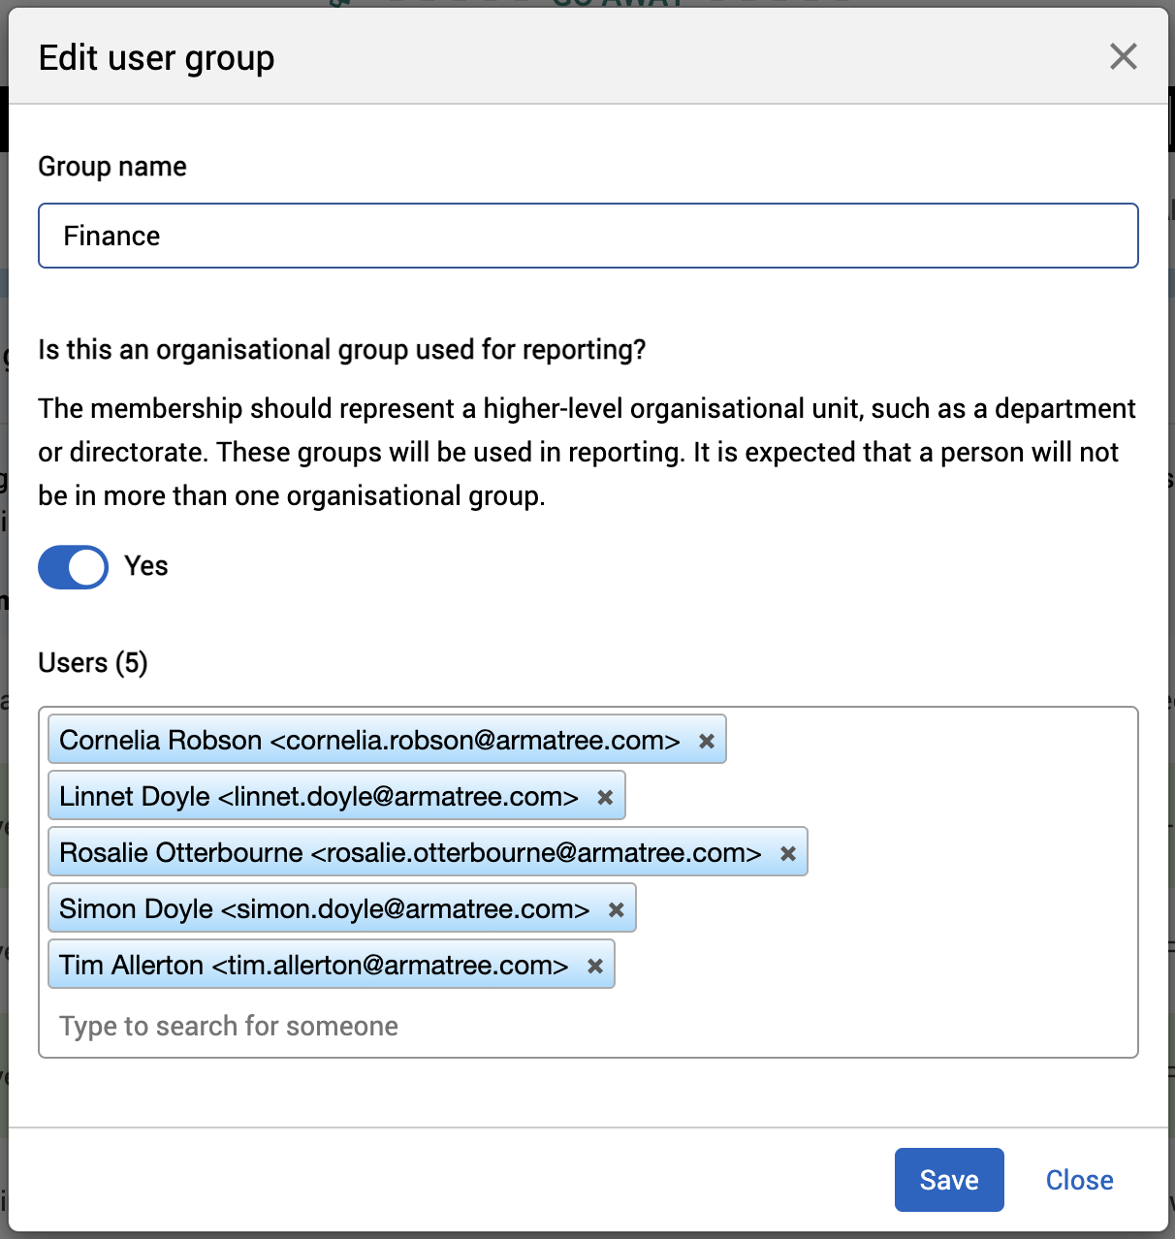Select the Linnet Doyle user chip name
This screenshot has width=1175, height=1239.
point(318,797)
